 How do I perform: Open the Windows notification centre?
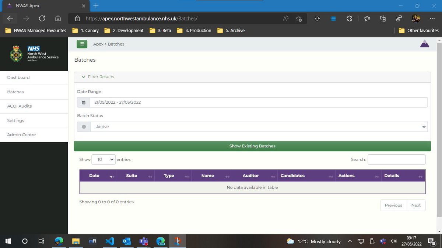[x=432, y=241]
